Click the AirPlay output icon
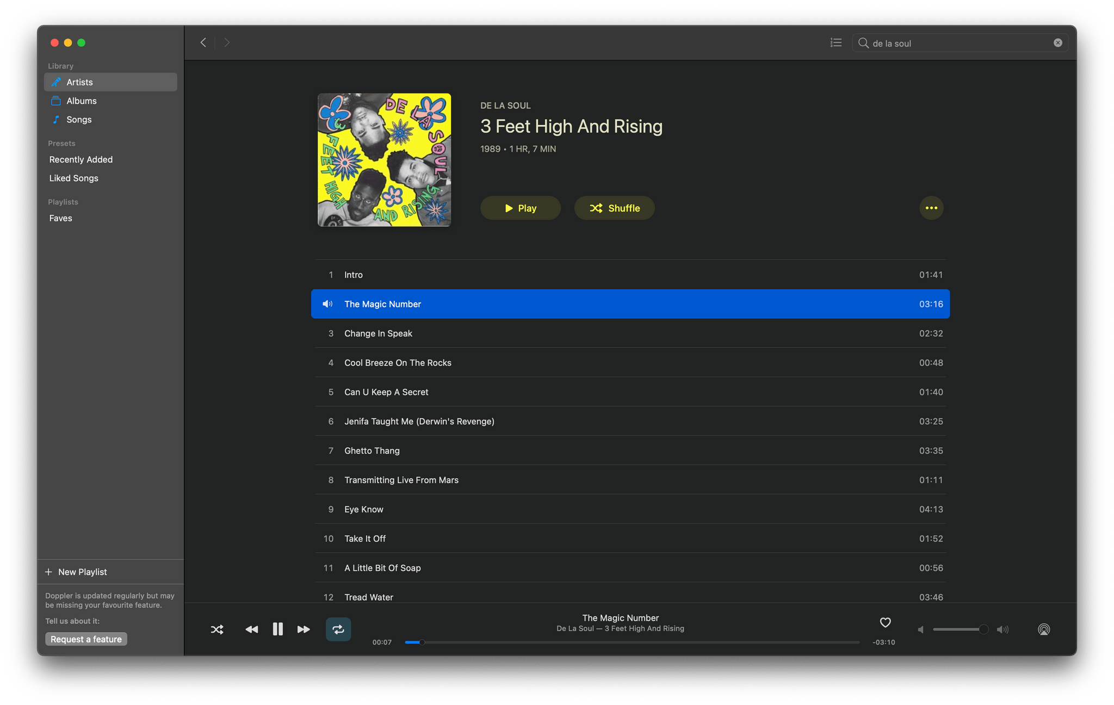Viewport: 1114px width, 705px height. [1043, 629]
